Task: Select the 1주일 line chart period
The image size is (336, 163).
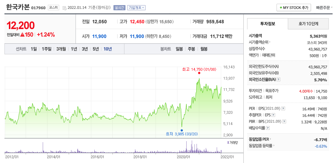Action: 46,49
